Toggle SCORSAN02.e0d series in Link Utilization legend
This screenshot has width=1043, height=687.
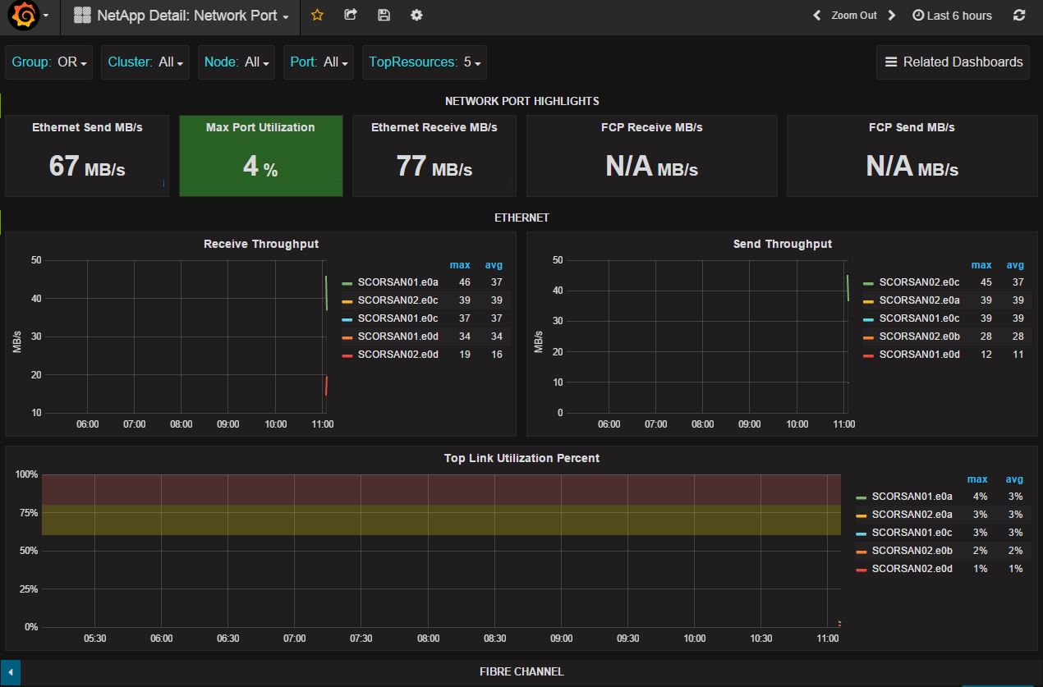coord(912,569)
